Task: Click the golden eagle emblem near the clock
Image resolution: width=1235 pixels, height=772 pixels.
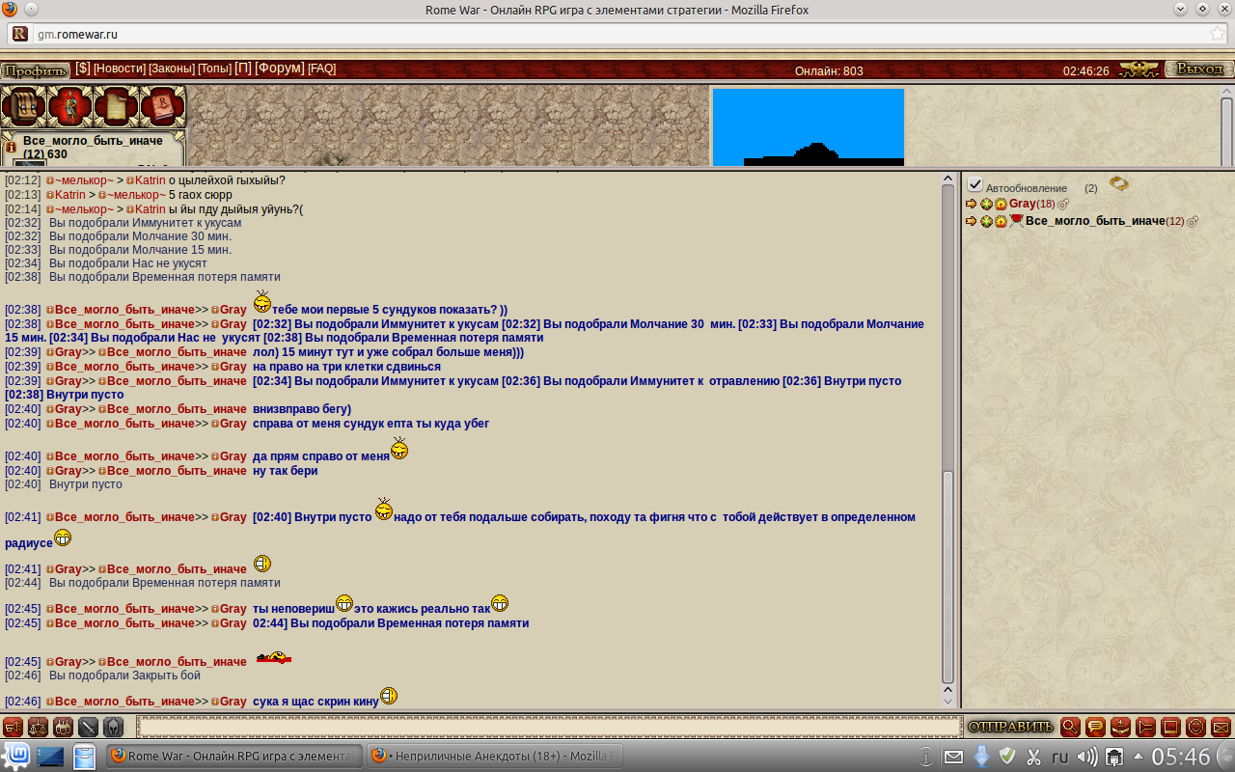Action: coord(1139,69)
